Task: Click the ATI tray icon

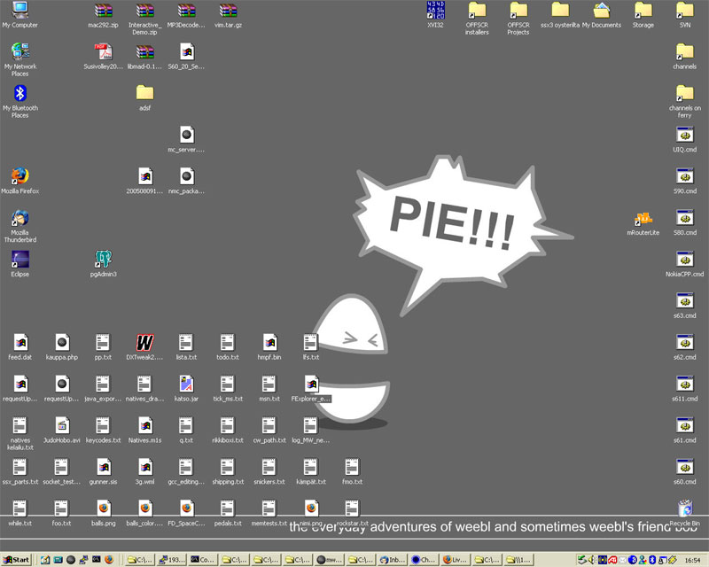Action: tap(612, 560)
